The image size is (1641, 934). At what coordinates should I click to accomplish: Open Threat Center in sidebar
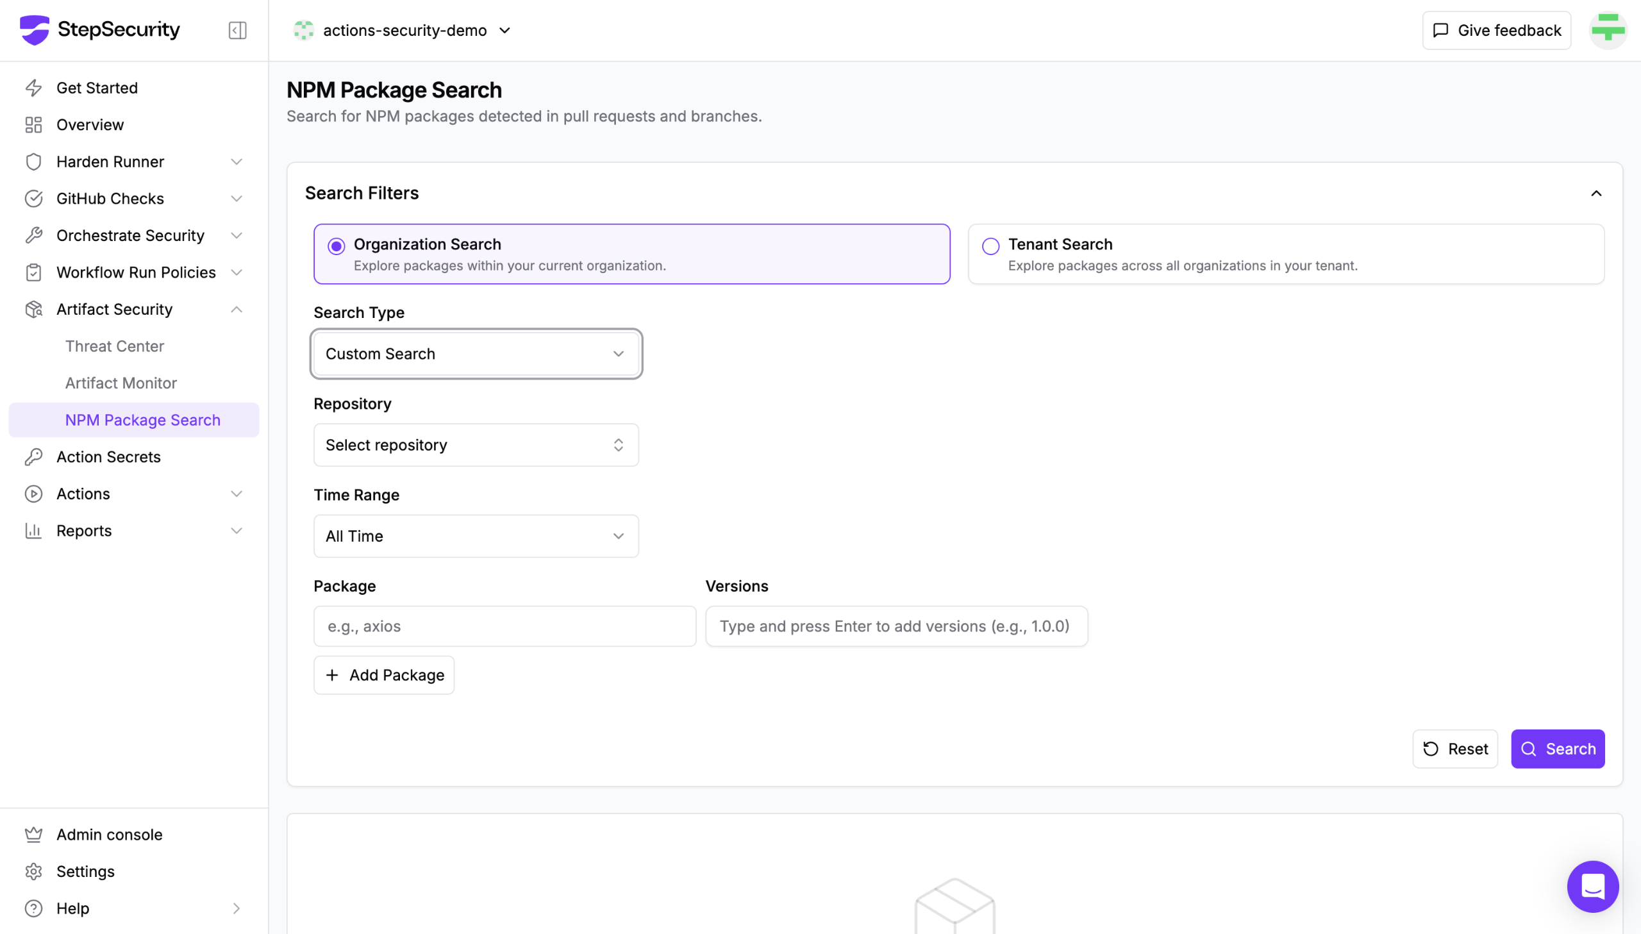click(115, 346)
